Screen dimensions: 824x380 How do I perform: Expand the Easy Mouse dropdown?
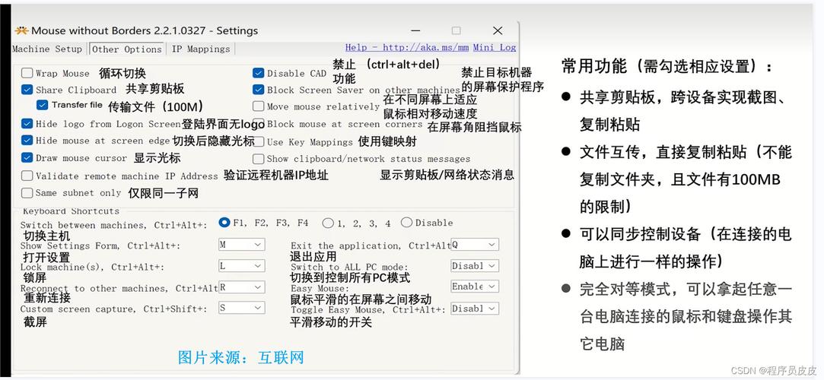point(475,287)
